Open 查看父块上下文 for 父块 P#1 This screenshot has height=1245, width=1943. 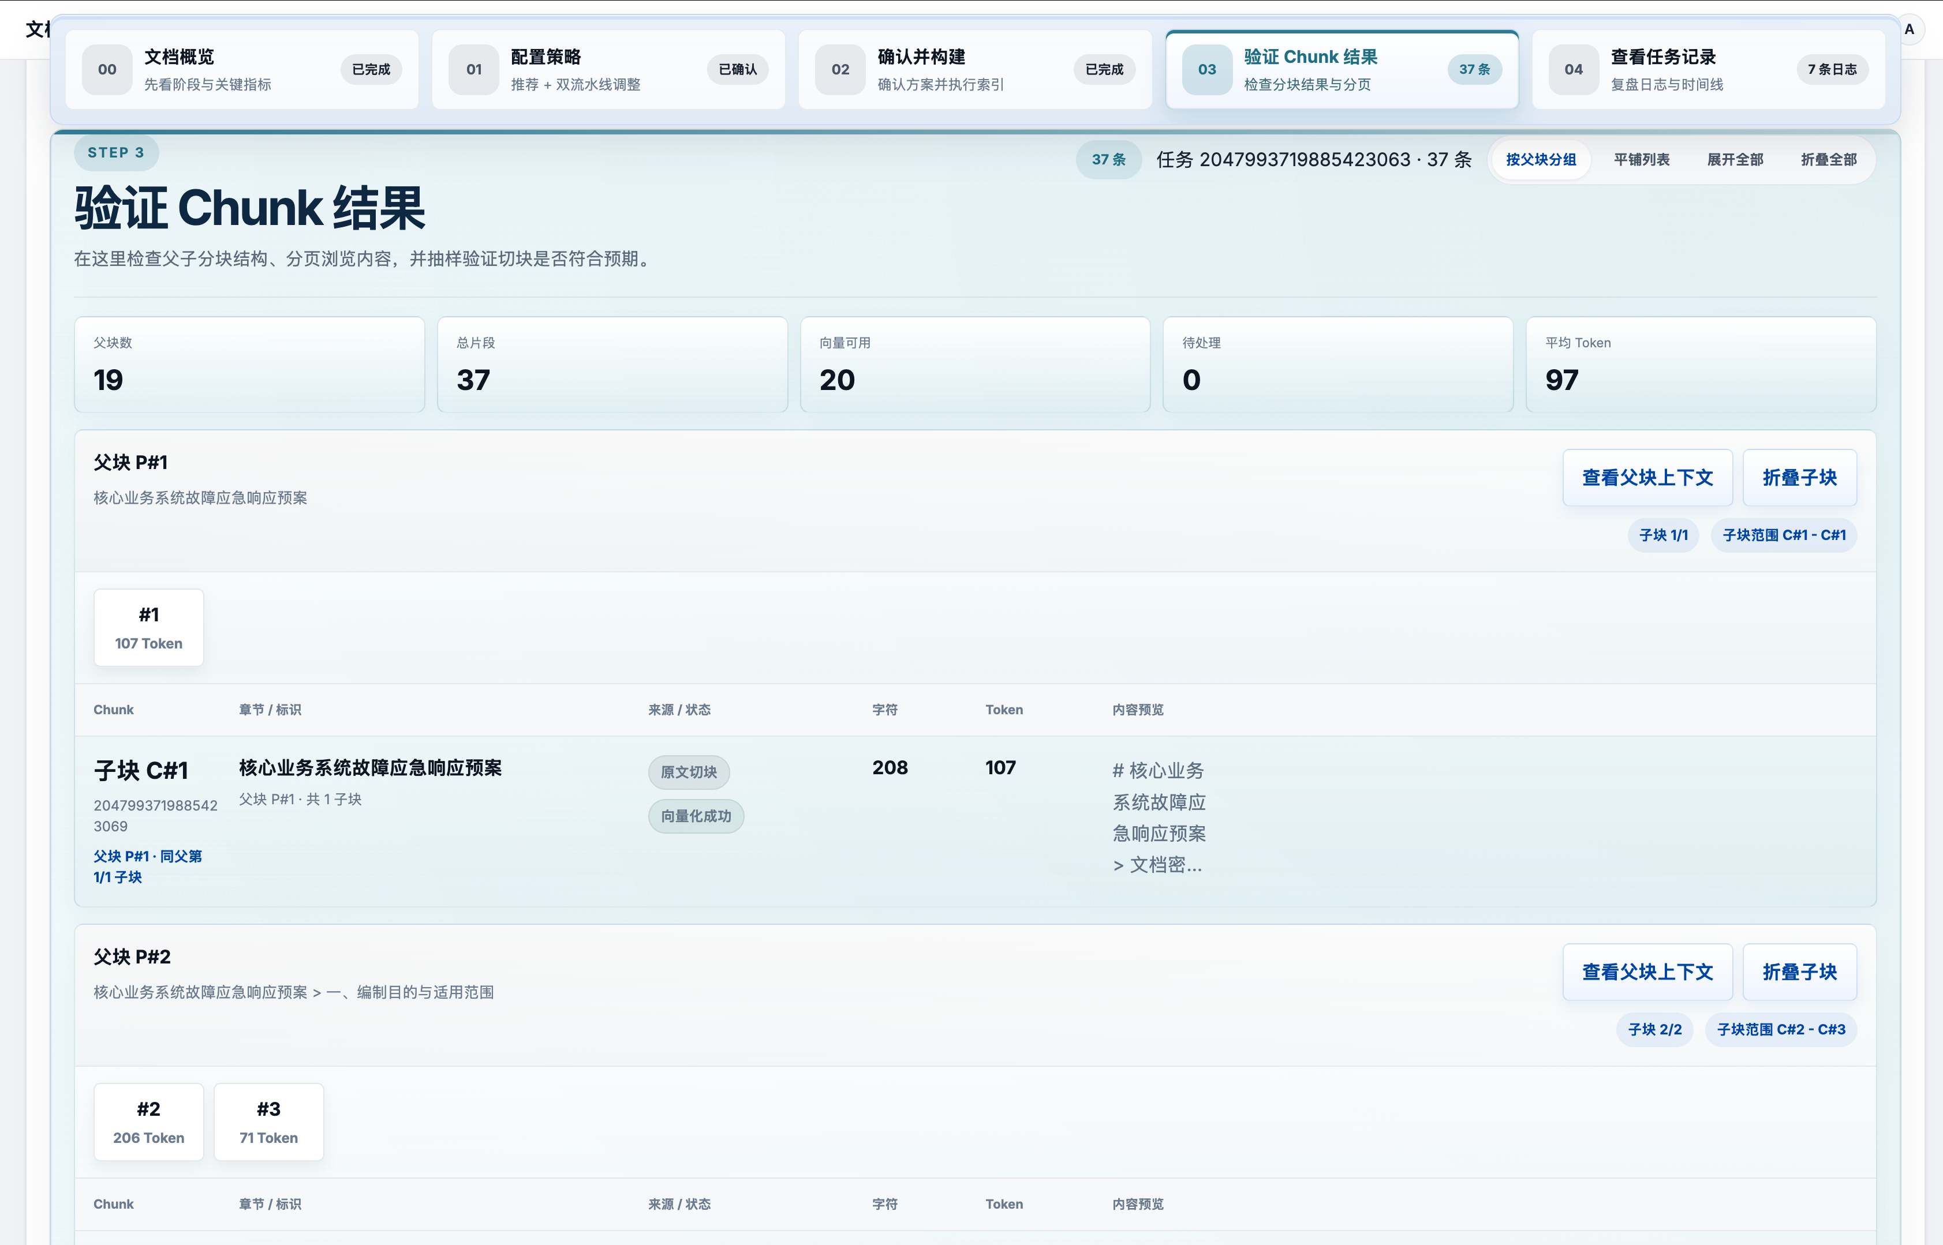[1647, 478]
